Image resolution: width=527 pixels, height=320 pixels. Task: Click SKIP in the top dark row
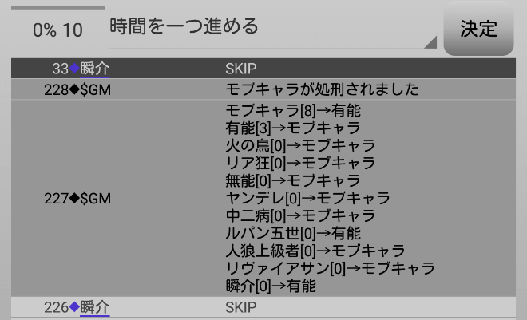pos(240,69)
